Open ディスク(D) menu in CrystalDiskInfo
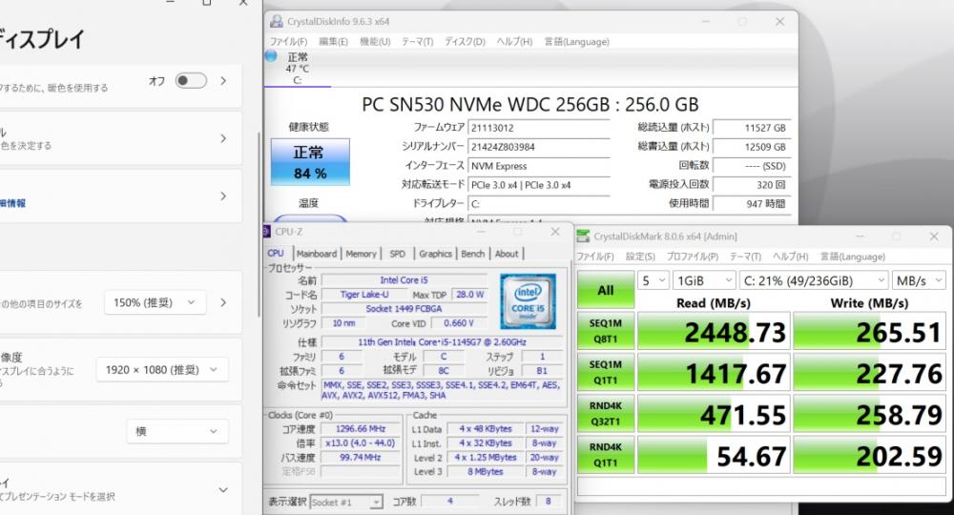The width and height of the screenshot is (954, 515). pyautogui.click(x=465, y=41)
